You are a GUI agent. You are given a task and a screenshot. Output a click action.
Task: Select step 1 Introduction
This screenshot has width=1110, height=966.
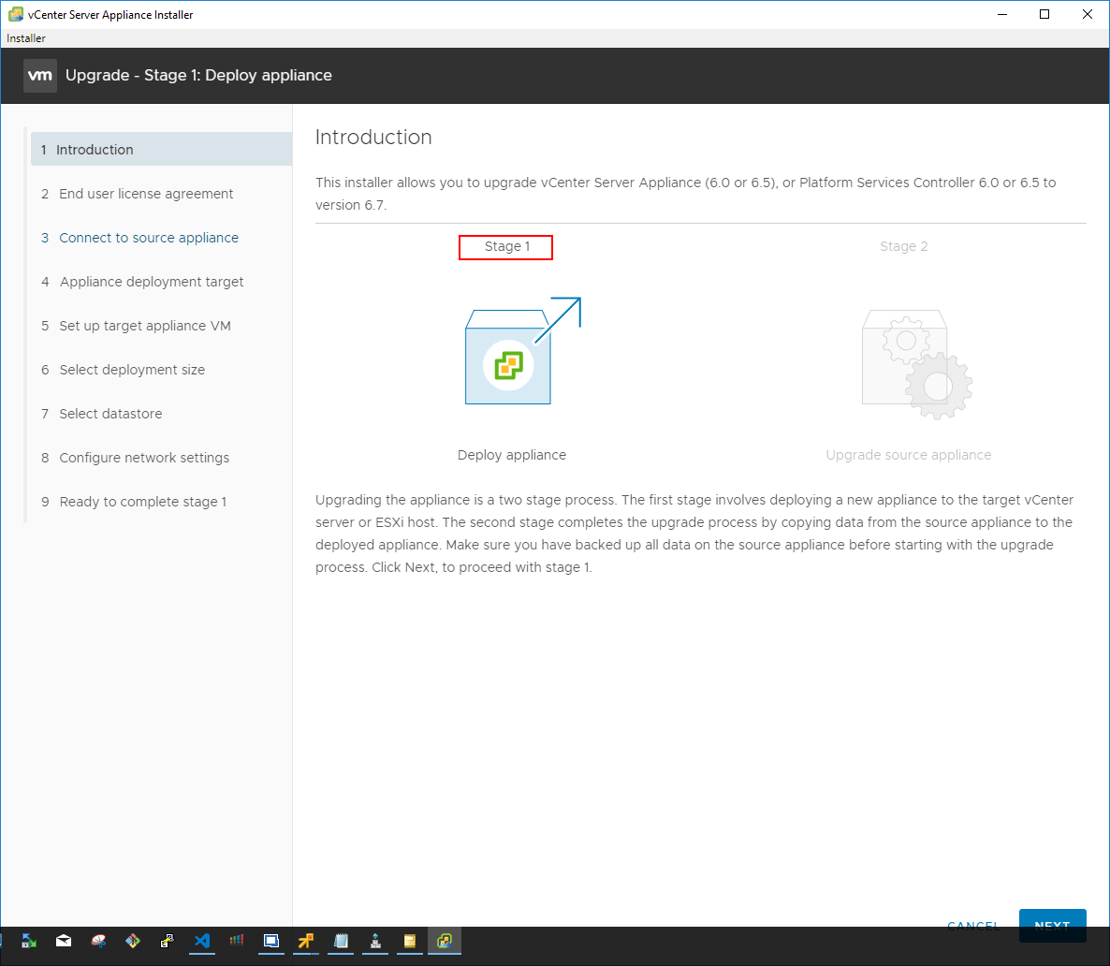click(x=161, y=150)
